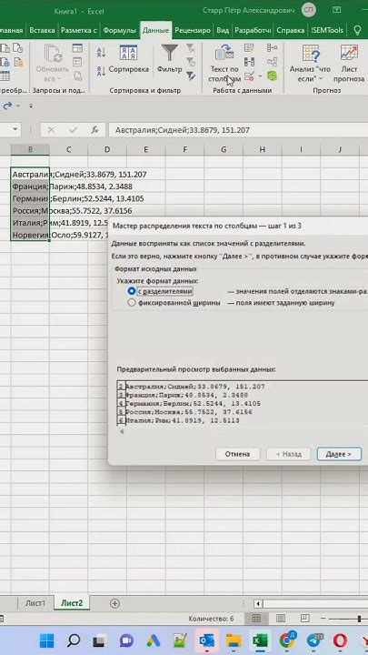Select column header D
The width and height of the screenshot is (368, 655).
tap(107, 149)
